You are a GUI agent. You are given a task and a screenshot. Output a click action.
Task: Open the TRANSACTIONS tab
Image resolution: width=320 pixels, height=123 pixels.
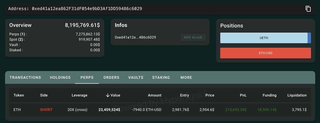tap(25, 77)
